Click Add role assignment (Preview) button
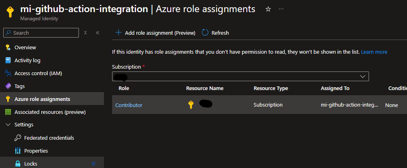Viewport: 407px width, 168px height. pos(155,33)
